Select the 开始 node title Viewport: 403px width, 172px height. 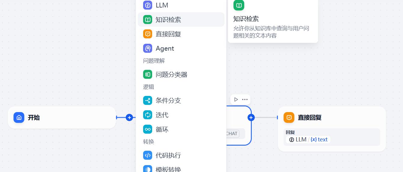(34, 117)
